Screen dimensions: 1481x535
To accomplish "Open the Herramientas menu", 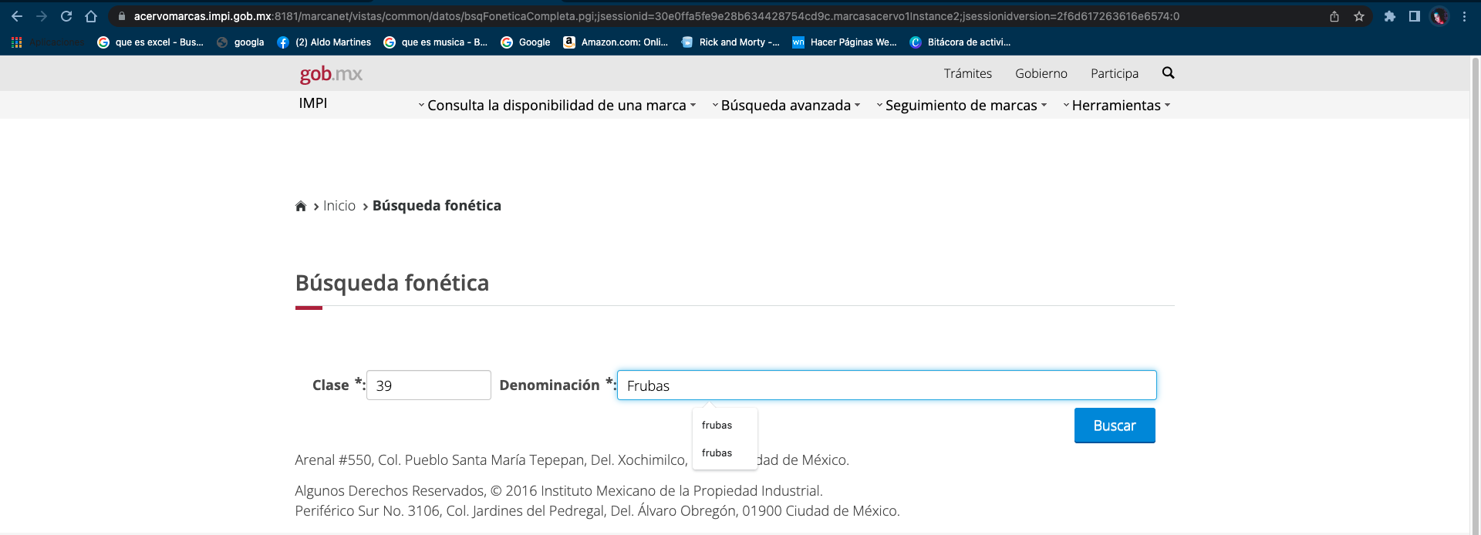I will pyautogui.click(x=1116, y=106).
